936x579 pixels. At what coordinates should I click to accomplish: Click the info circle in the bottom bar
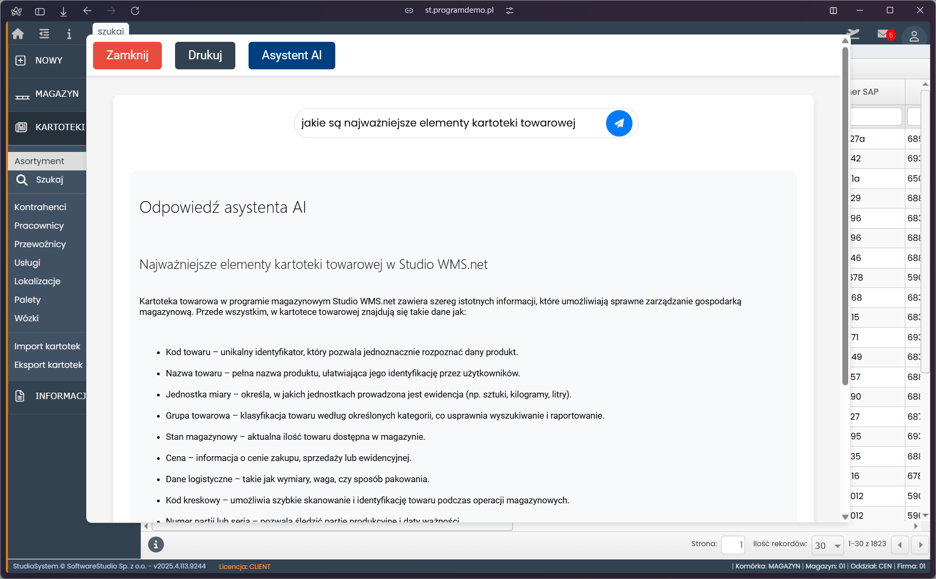(x=155, y=545)
